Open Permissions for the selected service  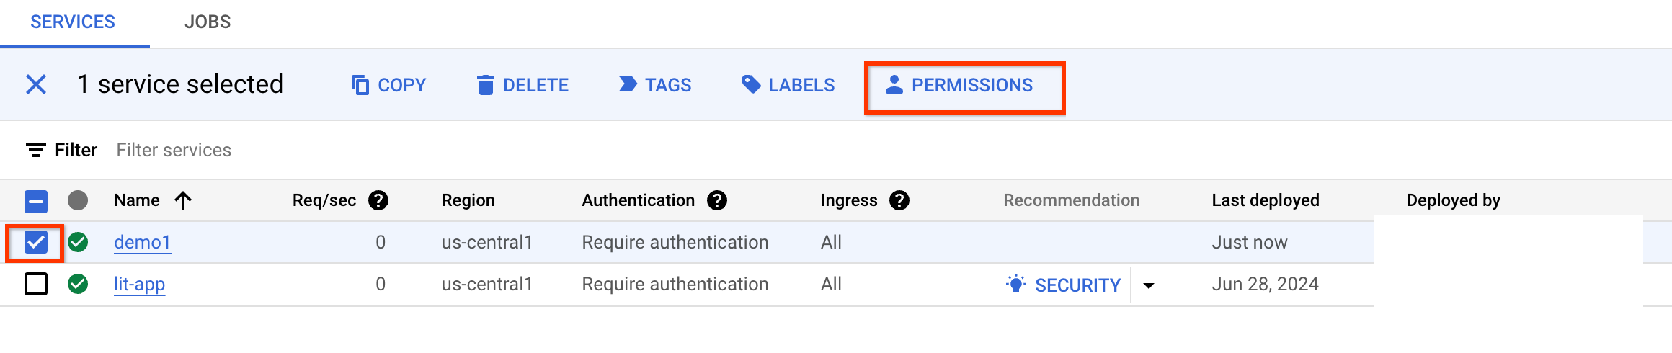pyautogui.click(x=959, y=85)
